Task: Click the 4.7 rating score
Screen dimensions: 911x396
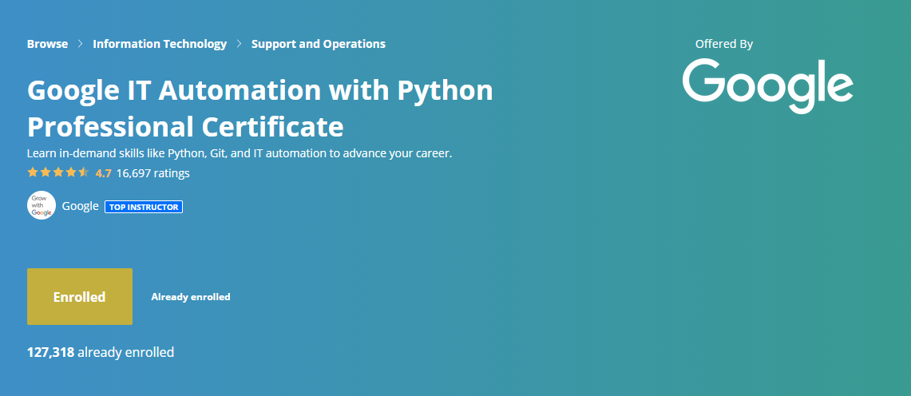Action: pos(103,172)
